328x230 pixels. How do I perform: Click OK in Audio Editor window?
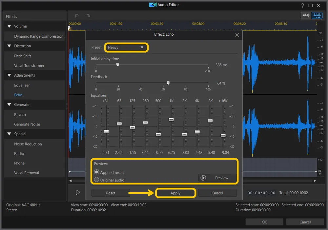coord(264,222)
